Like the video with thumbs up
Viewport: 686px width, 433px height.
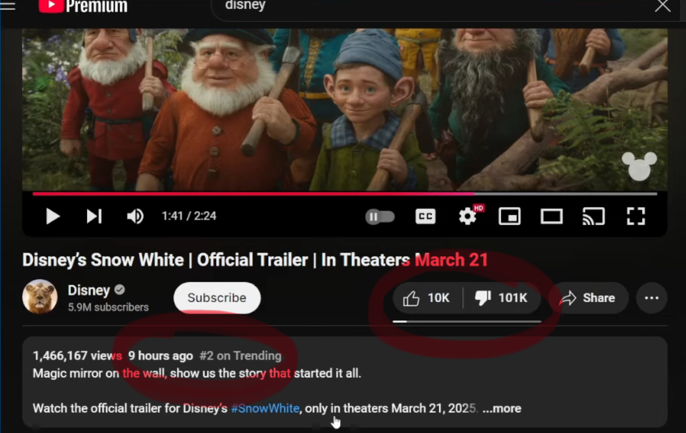tap(427, 298)
